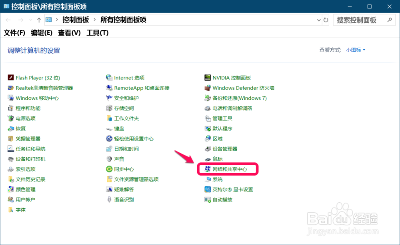The image size is (400, 245).
Task: Click the 索引选项 icon
Action: [x=11, y=169]
